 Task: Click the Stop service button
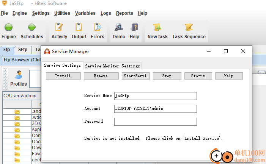(167, 76)
